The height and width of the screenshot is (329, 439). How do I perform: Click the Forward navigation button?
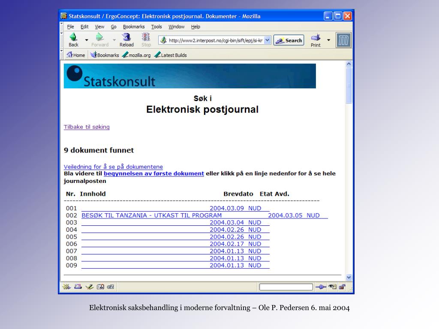click(99, 40)
